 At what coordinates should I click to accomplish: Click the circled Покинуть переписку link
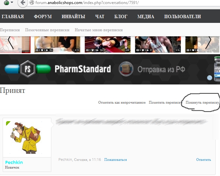pyautogui.click(x=202, y=103)
